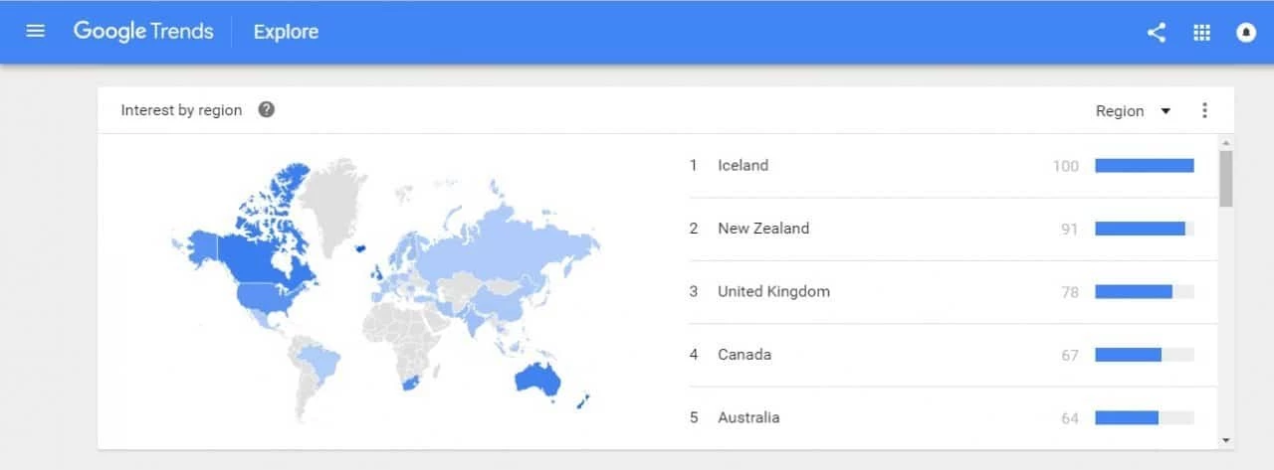Click the Share icon in header

click(x=1156, y=33)
